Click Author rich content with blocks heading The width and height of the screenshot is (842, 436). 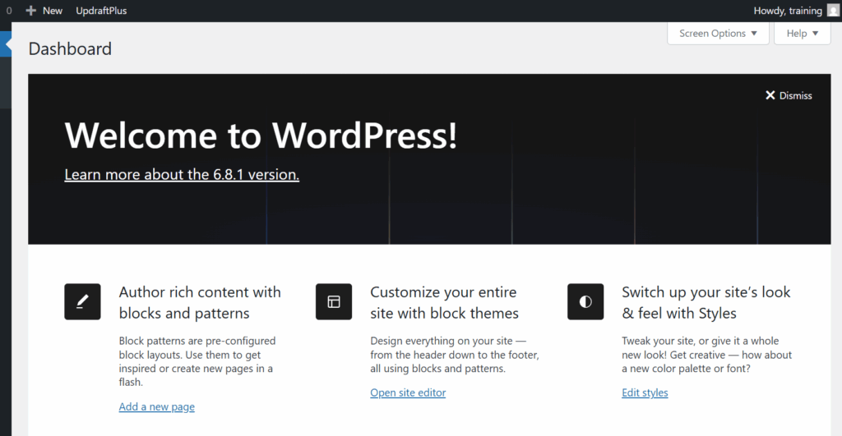(x=200, y=302)
